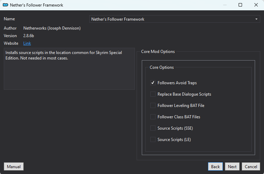Image resolution: width=264 pixels, height=174 pixels.
Task: Select the version text 2.8.6b
Action: [28, 36]
